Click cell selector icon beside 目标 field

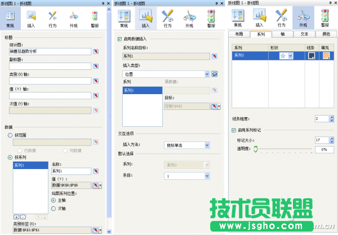(x=214, y=107)
